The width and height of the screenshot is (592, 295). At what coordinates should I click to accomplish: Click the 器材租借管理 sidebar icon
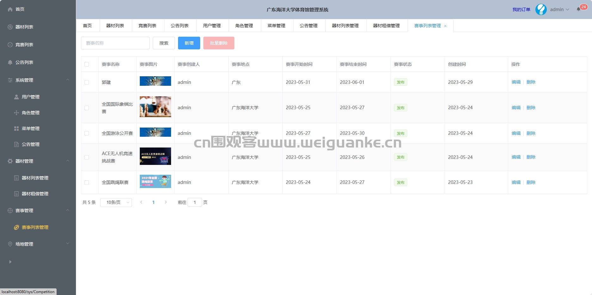click(16, 194)
